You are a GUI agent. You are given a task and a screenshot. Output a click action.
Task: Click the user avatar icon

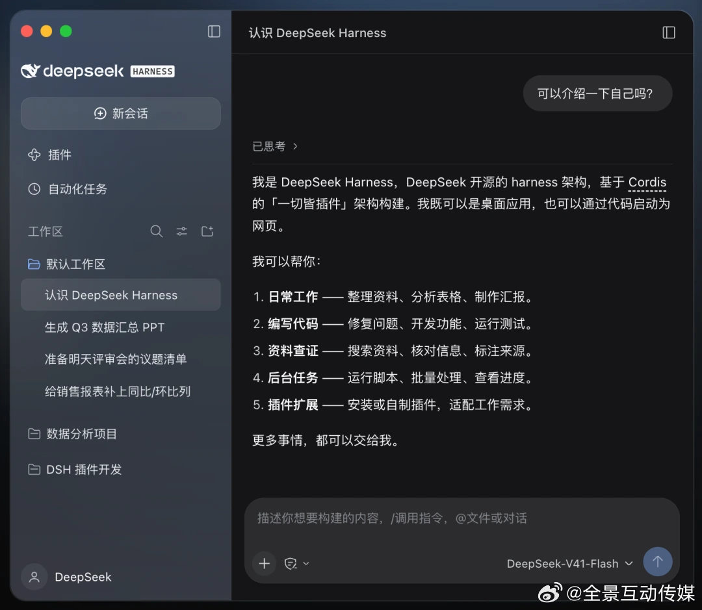coord(34,577)
